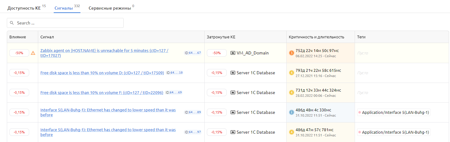Click the yellow severity 4 icon for 731д duration
This screenshot has height=142, width=450.
tap(292, 93)
